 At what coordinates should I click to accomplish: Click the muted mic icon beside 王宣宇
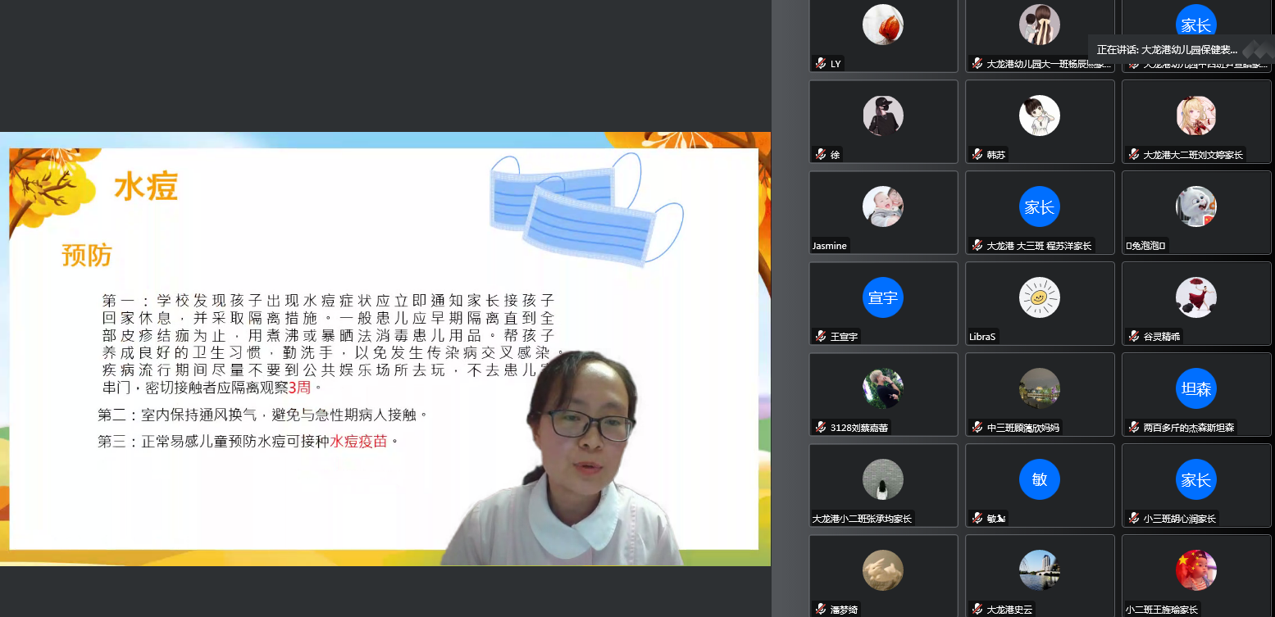821,336
